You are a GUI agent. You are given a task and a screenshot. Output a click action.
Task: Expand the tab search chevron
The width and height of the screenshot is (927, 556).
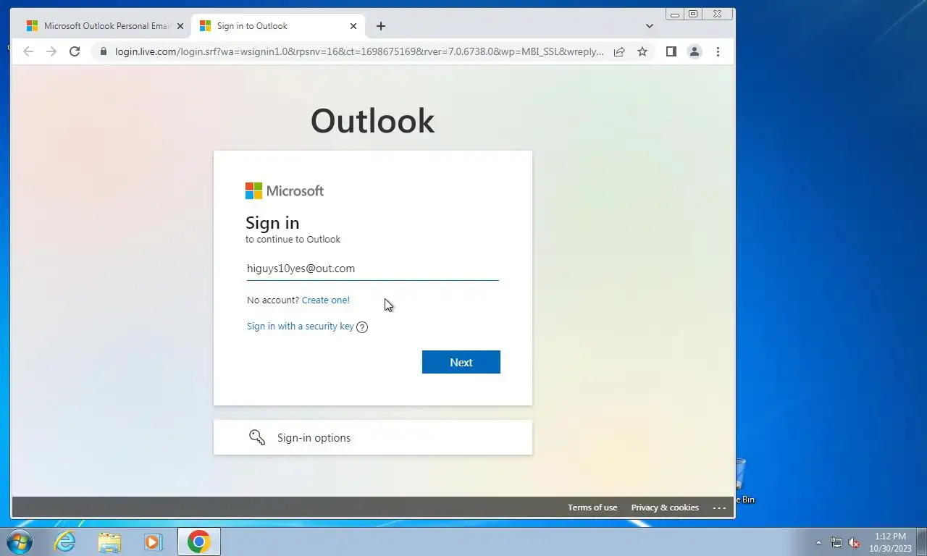coord(650,26)
